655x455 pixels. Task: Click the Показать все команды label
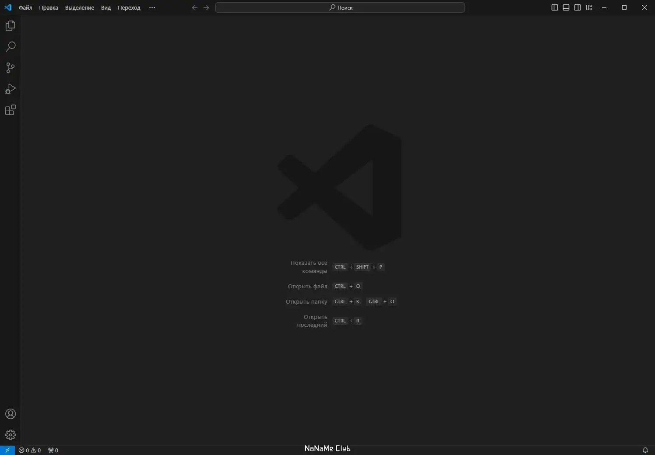(309, 267)
